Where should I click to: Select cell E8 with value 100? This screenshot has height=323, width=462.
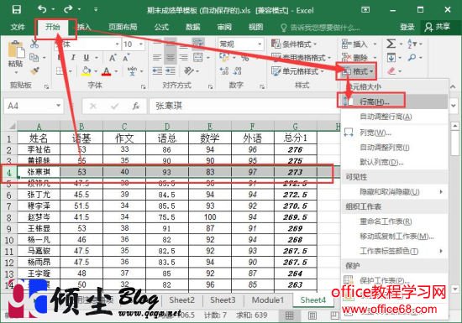pos(210,217)
